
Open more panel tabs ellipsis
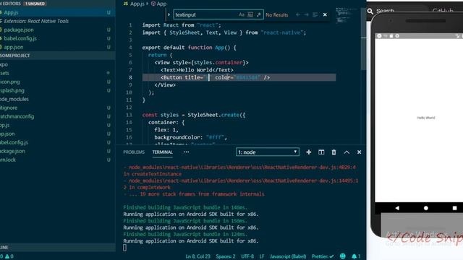pos(186,152)
